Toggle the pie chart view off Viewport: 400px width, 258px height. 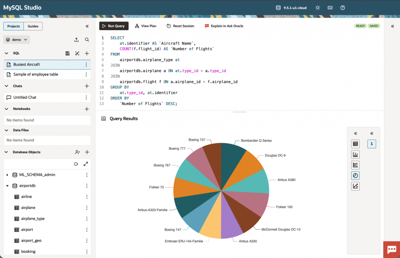pyautogui.click(x=355, y=175)
